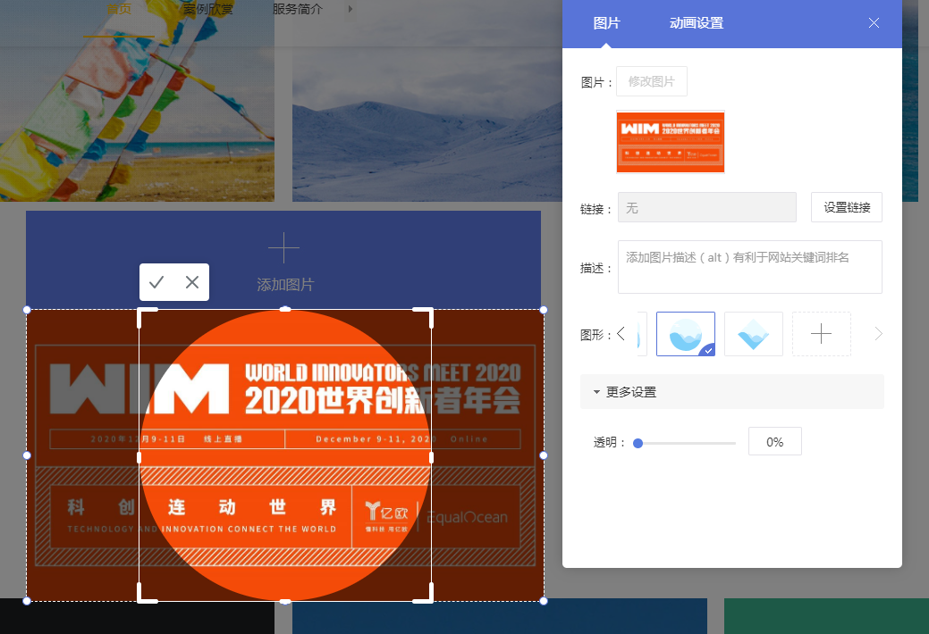Open the 案例欣赏 navigation menu item
Image resolution: width=929 pixels, height=634 pixels.
point(208,9)
